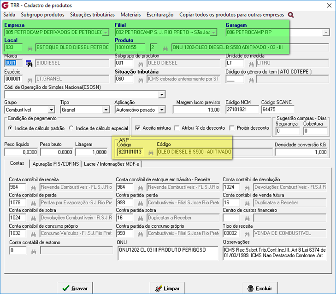Click Litragem input field
The height and width of the screenshot is (294, 336).
(x=91, y=152)
